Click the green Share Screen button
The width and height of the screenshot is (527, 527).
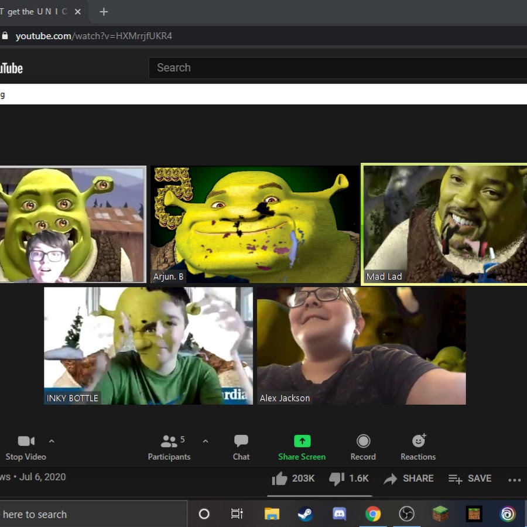[x=302, y=448]
